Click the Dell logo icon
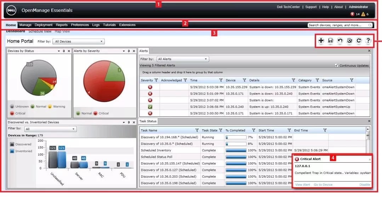This screenshot has height=197, width=382. pos(11,11)
